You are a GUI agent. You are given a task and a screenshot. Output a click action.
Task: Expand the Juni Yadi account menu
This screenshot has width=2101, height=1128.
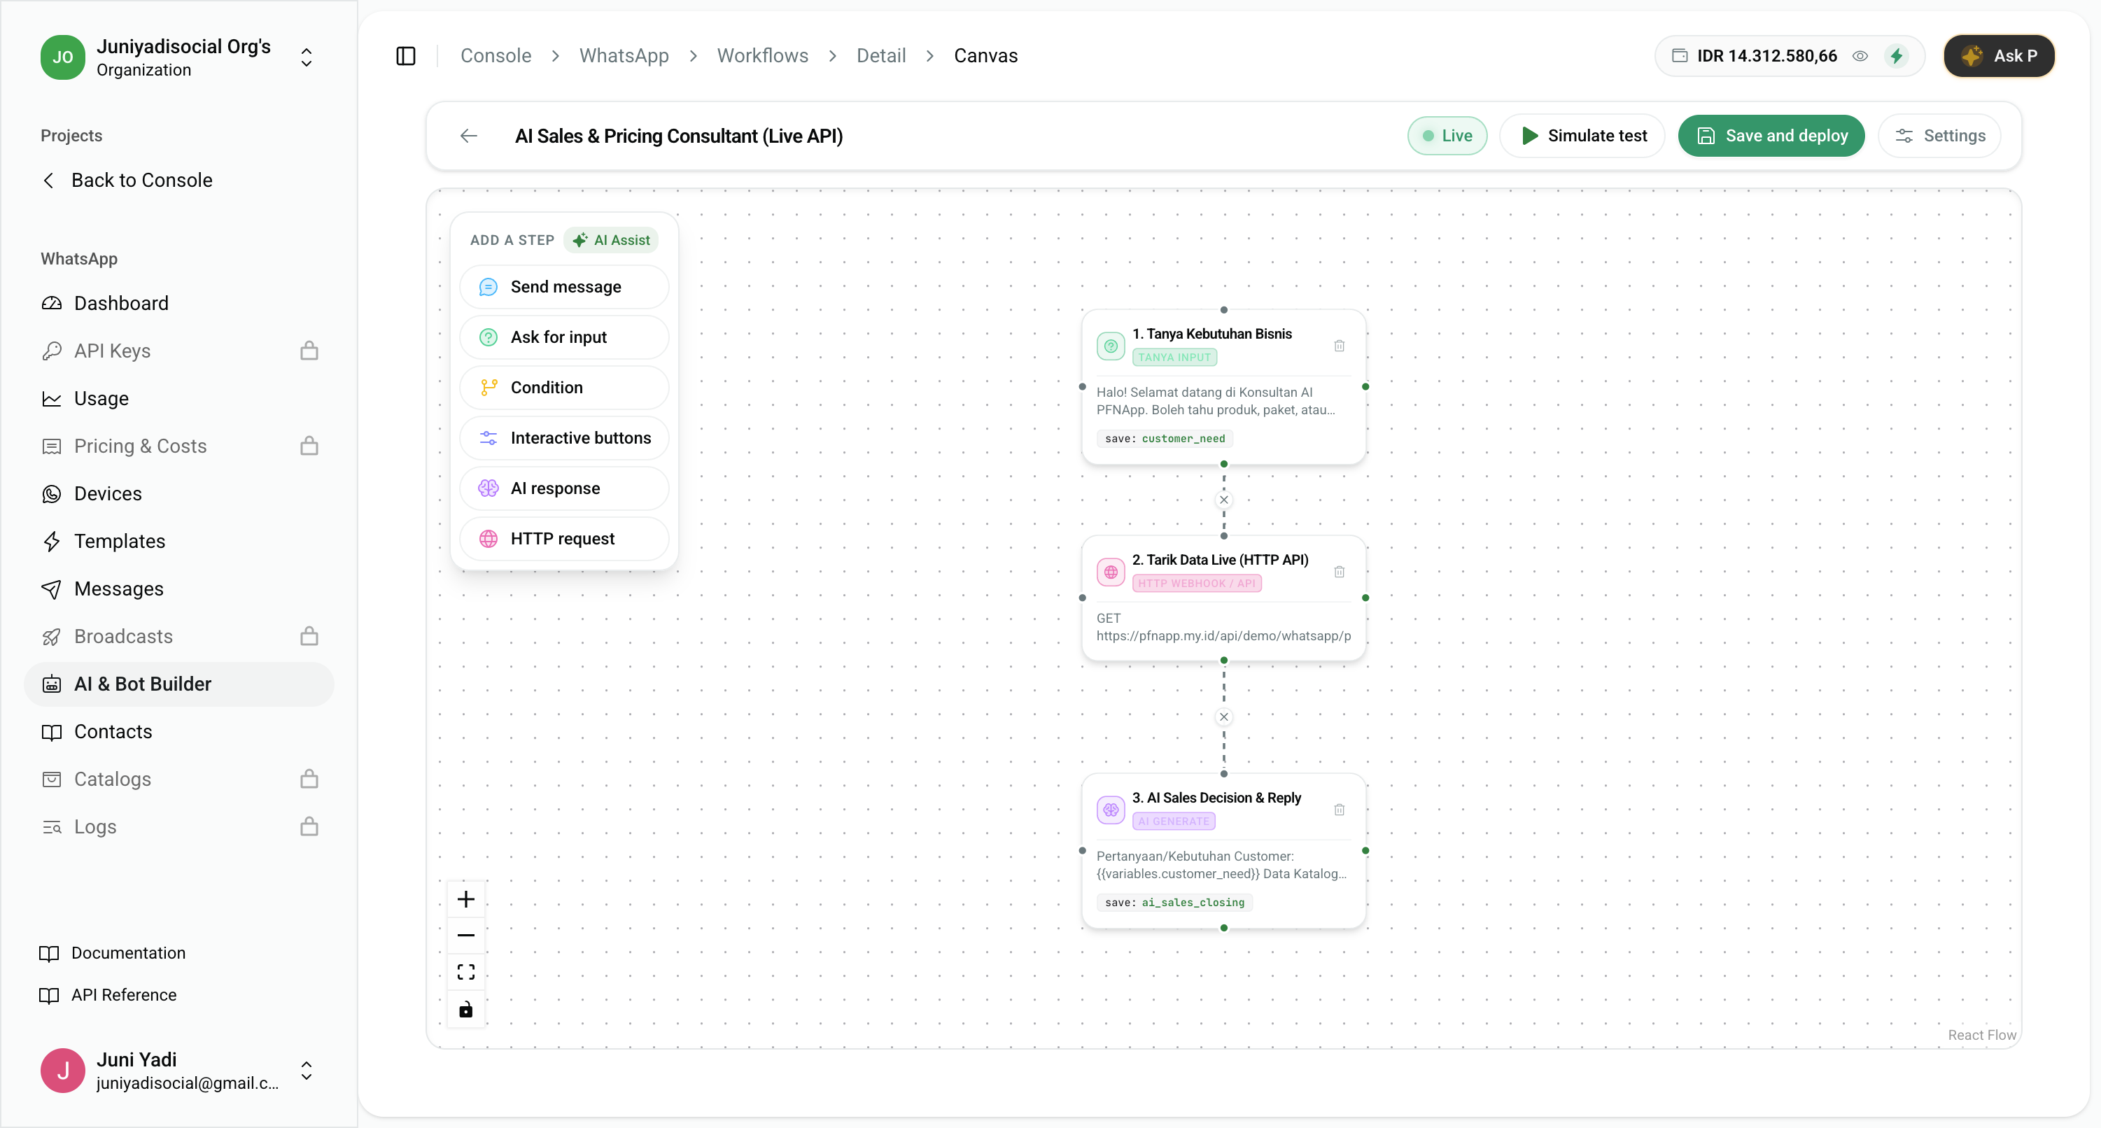point(307,1070)
